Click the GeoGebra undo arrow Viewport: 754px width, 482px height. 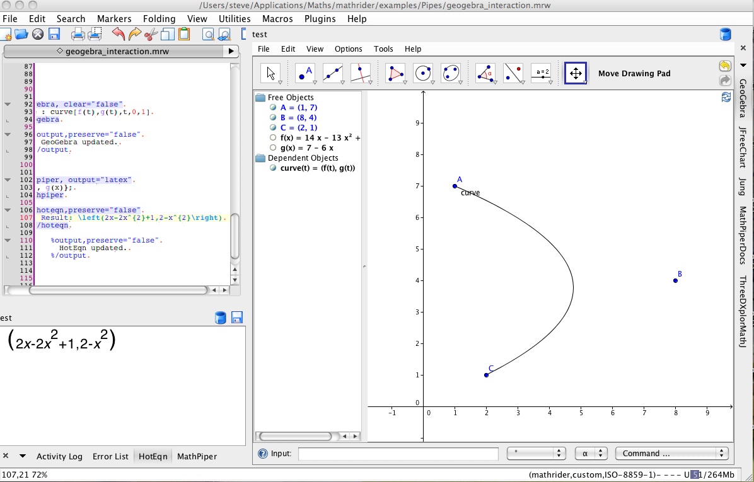725,66
